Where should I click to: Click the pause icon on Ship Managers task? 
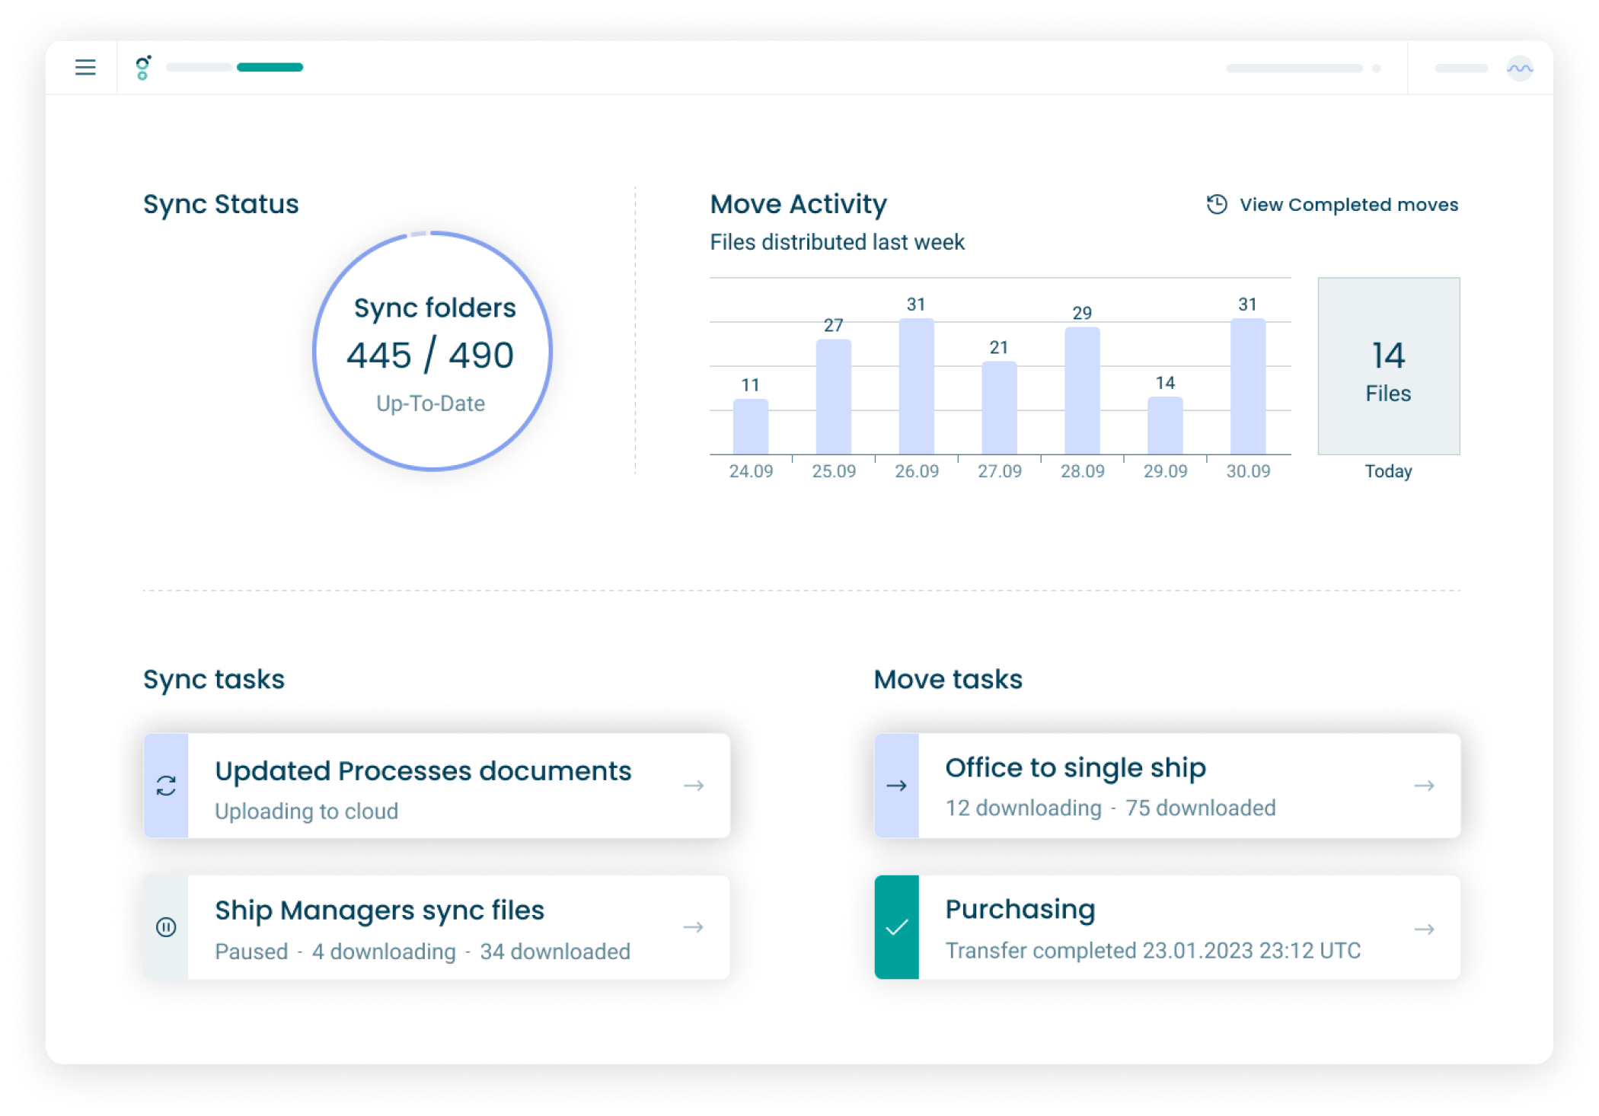point(166,927)
